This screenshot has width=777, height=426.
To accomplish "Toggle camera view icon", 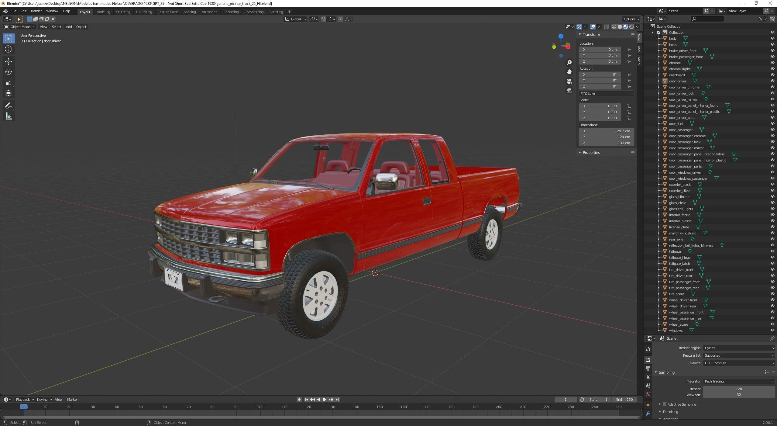I will point(569,81).
